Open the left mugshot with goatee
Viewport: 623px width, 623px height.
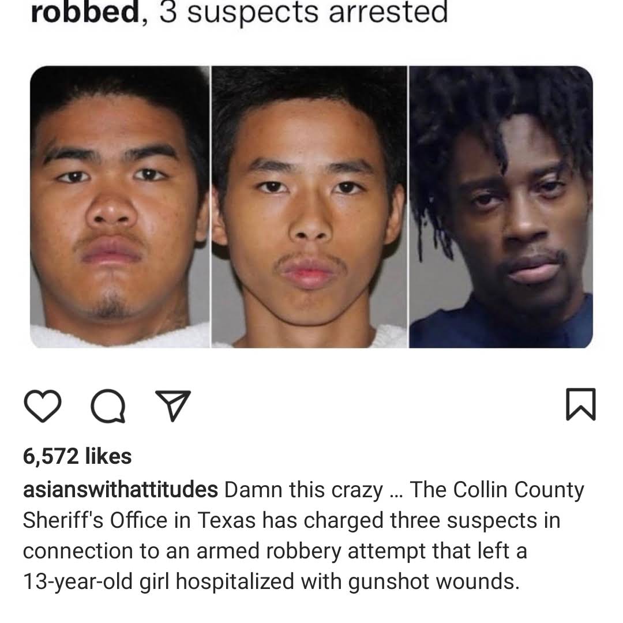pyautogui.click(x=120, y=207)
